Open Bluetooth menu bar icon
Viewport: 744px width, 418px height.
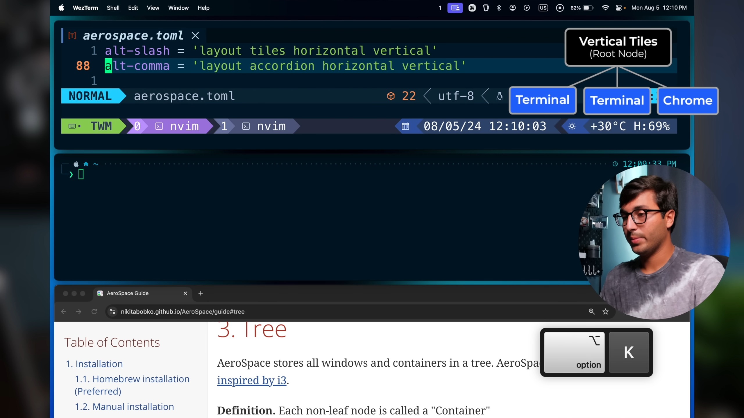(499, 8)
